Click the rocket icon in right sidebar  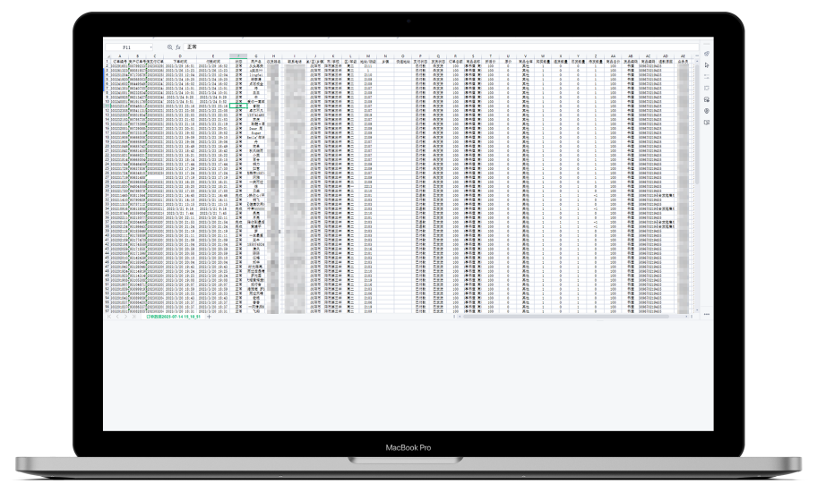(707, 54)
